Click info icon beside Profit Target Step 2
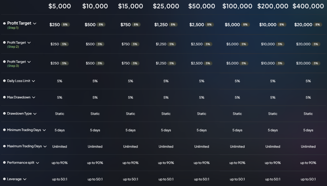The height and width of the screenshot is (186, 327). (4, 43)
